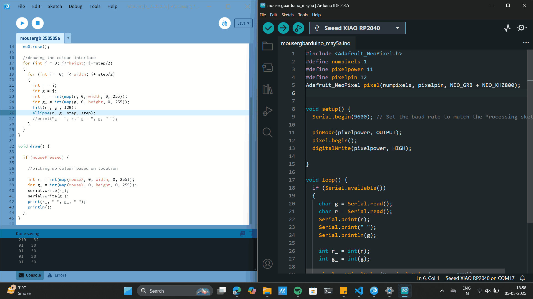The height and width of the screenshot is (299, 533).
Task: Open the Search panel in Arduino sidebar
Action: coord(268,133)
